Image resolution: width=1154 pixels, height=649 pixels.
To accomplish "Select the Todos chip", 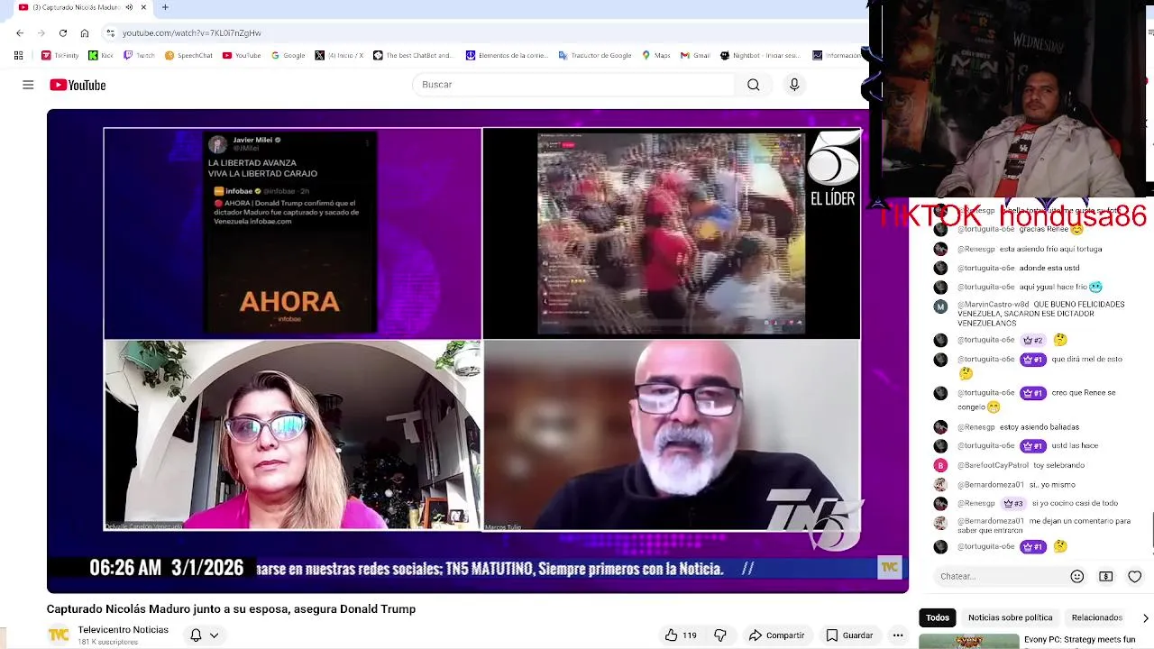I will click(x=938, y=617).
